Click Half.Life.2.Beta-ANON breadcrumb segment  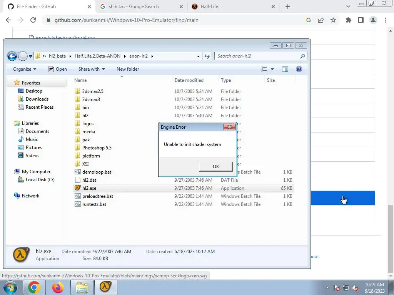(97, 56)
